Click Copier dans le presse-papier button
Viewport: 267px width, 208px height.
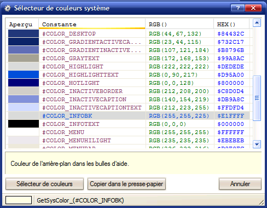point(126,184)
